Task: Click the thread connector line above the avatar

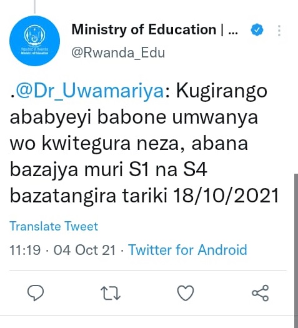Action: pos(35,7)
